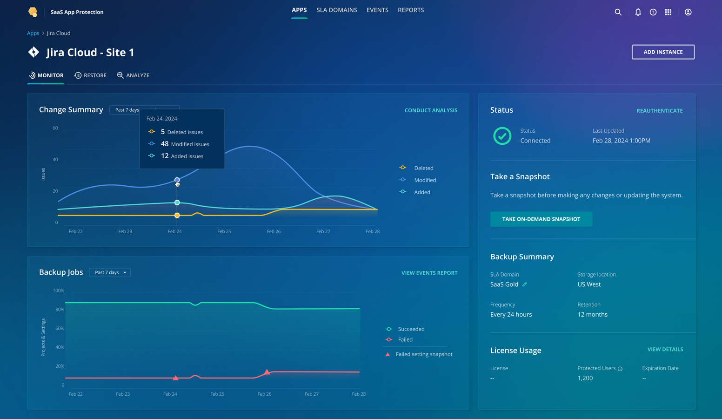Click the CONDUCT ANALYSIS link

pos(431,110)
